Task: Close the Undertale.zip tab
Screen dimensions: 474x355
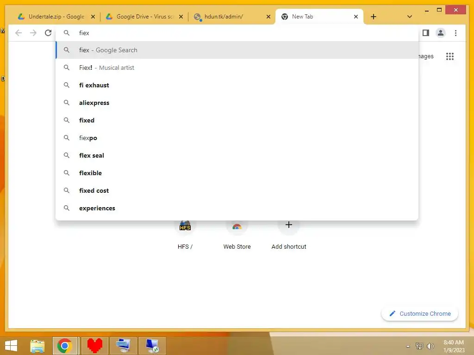Action: [x=93, y=17]
